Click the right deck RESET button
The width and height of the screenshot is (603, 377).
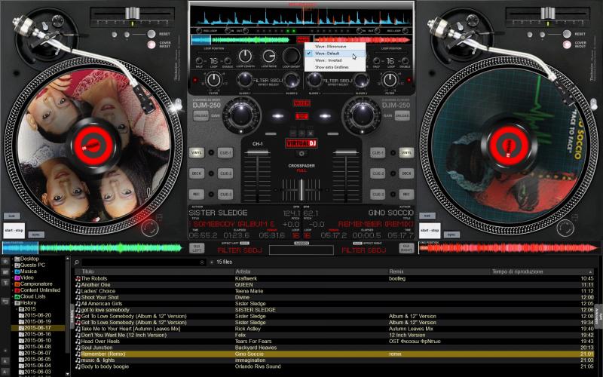pyautogui.click(x=567, y=34)
